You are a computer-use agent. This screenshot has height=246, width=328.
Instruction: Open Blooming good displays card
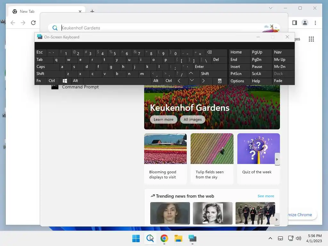[x=165, y=159]
